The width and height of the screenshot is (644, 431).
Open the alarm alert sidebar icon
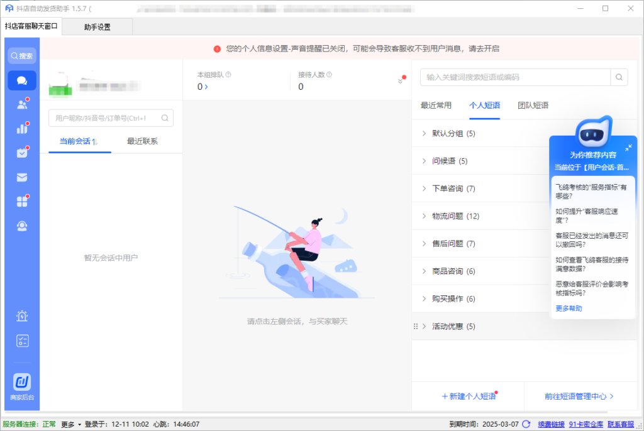click(x=22, y=316)
